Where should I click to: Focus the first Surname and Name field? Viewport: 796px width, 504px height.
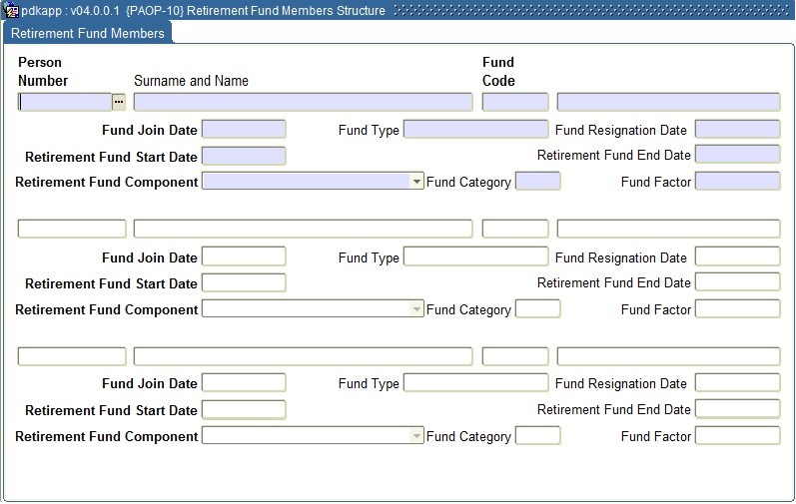(303, 102)
